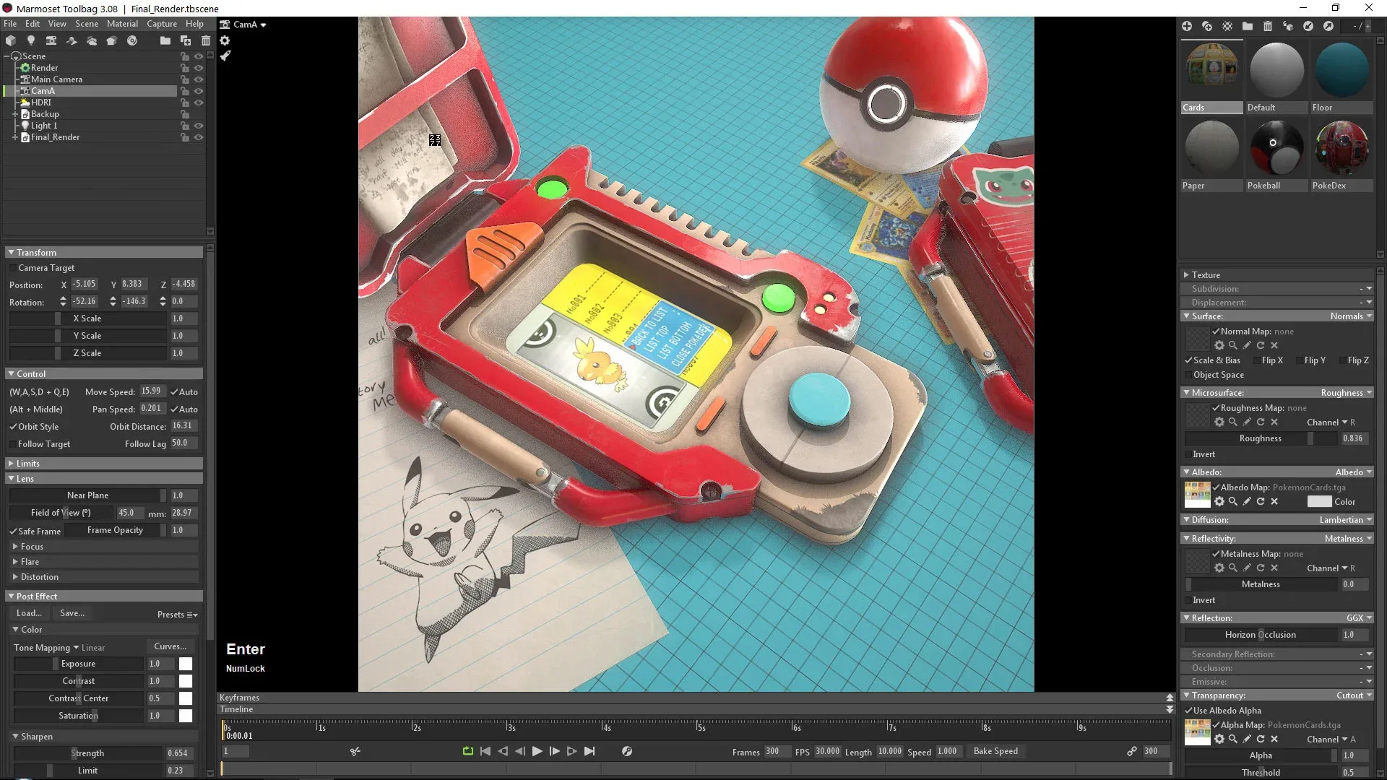Viewport: 1387px width, 780px height.
Task: Enable the Camera Target checkbox
Action: pyautogui.click(x=13, y=268)
